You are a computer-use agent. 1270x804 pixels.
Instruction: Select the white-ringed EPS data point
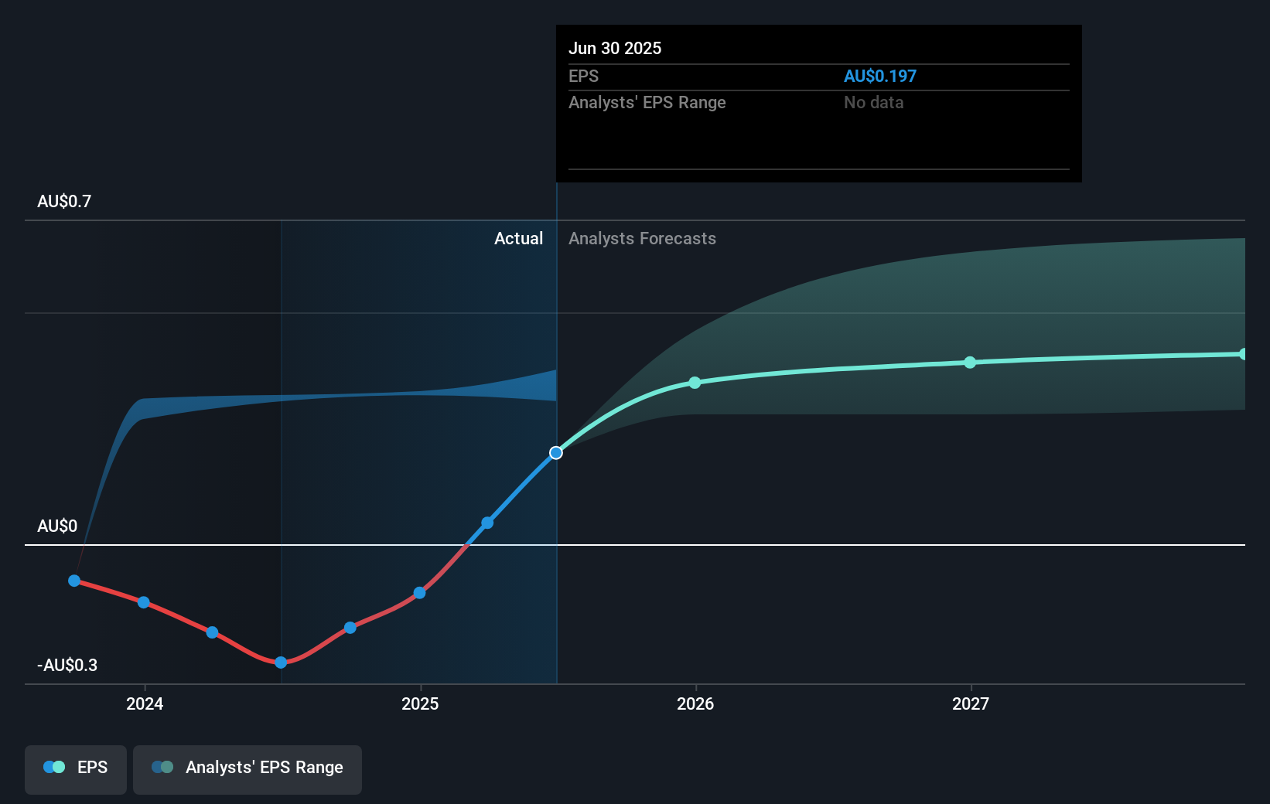click(555, 453)
